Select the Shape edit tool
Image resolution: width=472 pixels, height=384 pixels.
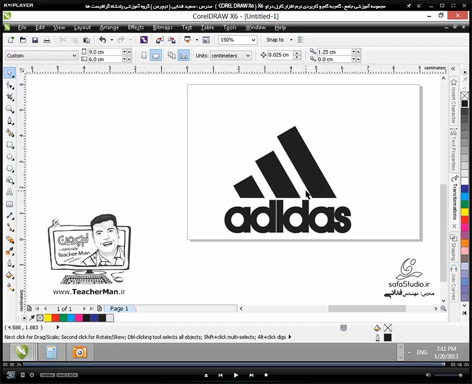(10, 86)
